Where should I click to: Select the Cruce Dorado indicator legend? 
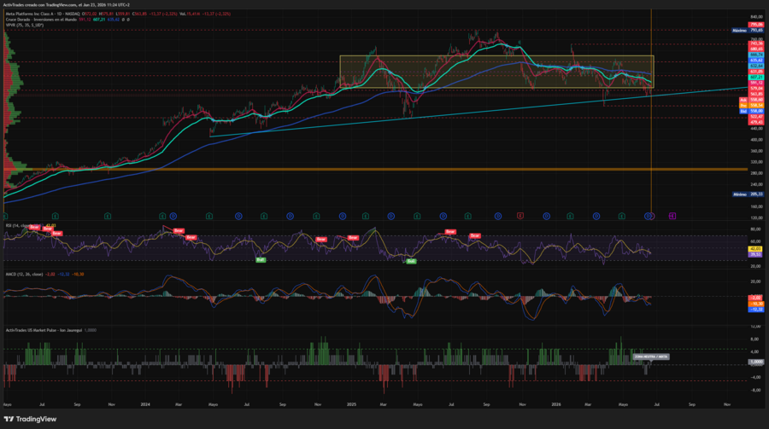[41, 20]
